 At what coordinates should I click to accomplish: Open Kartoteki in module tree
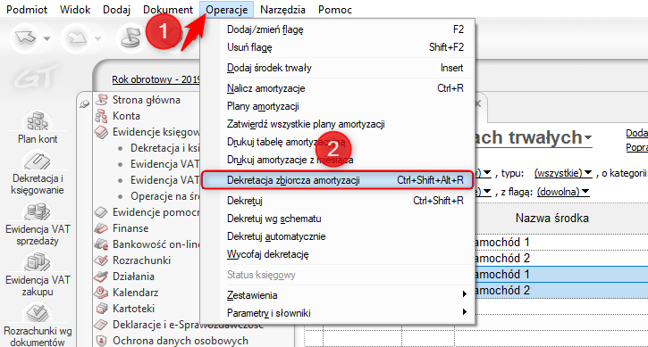click(133, 309)
